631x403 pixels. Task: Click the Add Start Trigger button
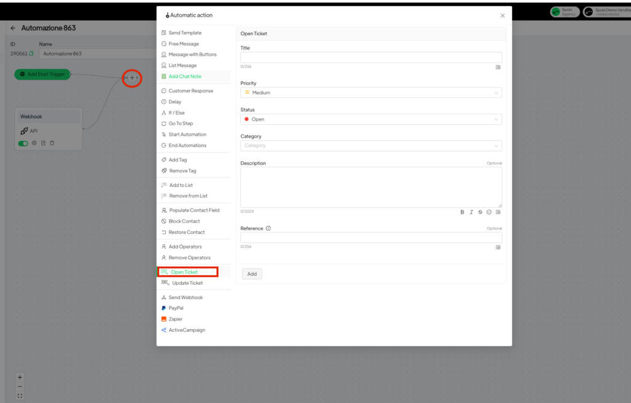tap(43, 74)
